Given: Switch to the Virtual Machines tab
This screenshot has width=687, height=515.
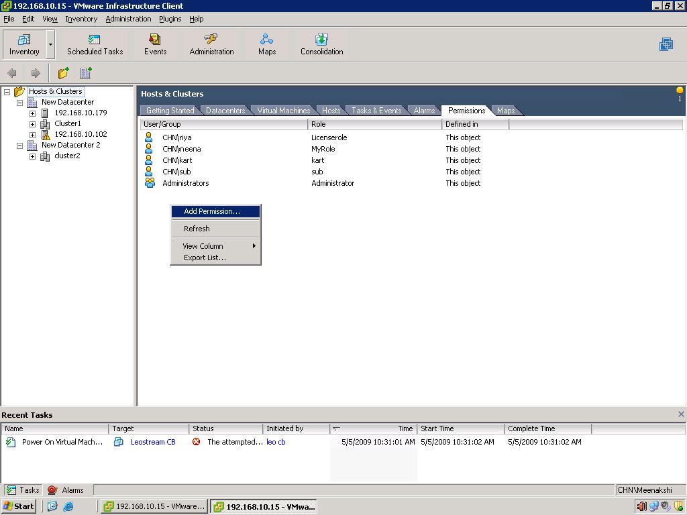Looking at the screenshot, I should 284,111.
